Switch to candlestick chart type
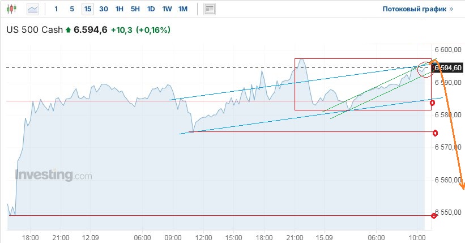 pos(12,9)
